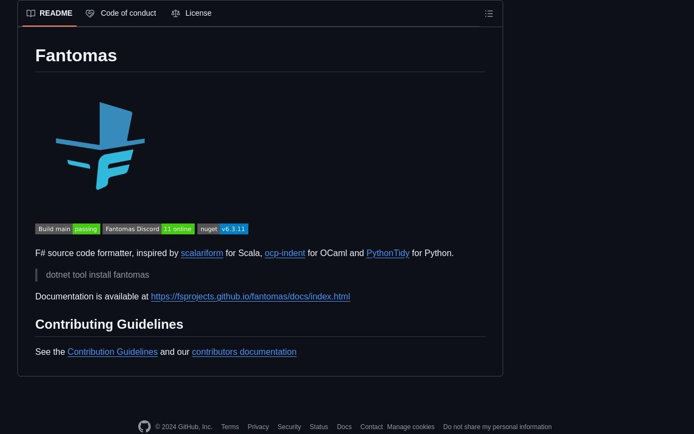Click the scales icon beside License

[x=176, y=13]
